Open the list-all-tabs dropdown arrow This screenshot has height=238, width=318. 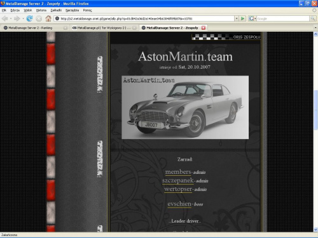[x=315, y=28]
